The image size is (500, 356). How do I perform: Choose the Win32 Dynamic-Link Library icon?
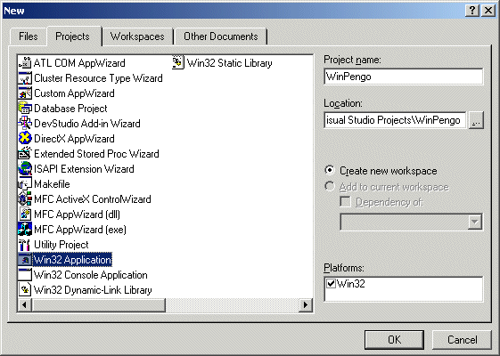coord(25,290)
